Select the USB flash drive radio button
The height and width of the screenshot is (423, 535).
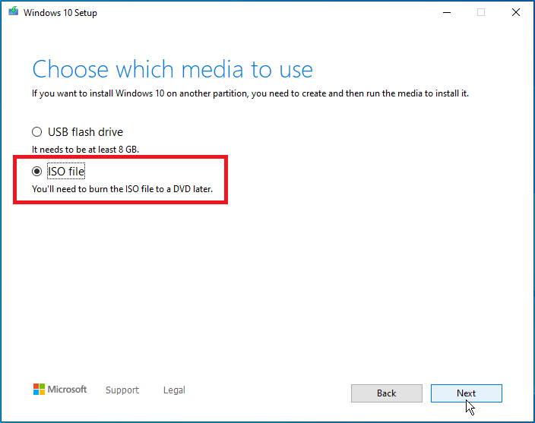[x=36, y=132]
